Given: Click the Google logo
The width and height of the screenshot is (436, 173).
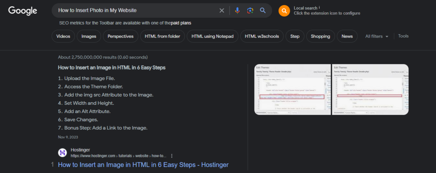Looking at the screenshot, I should [23, 11].
